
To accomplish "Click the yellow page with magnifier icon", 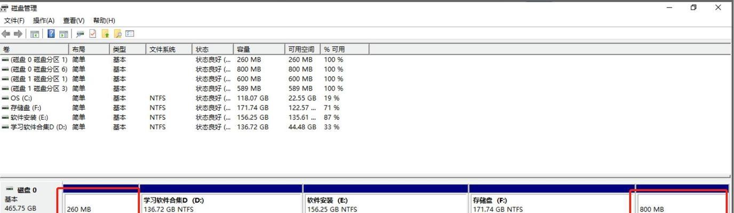I will point(117,34).
